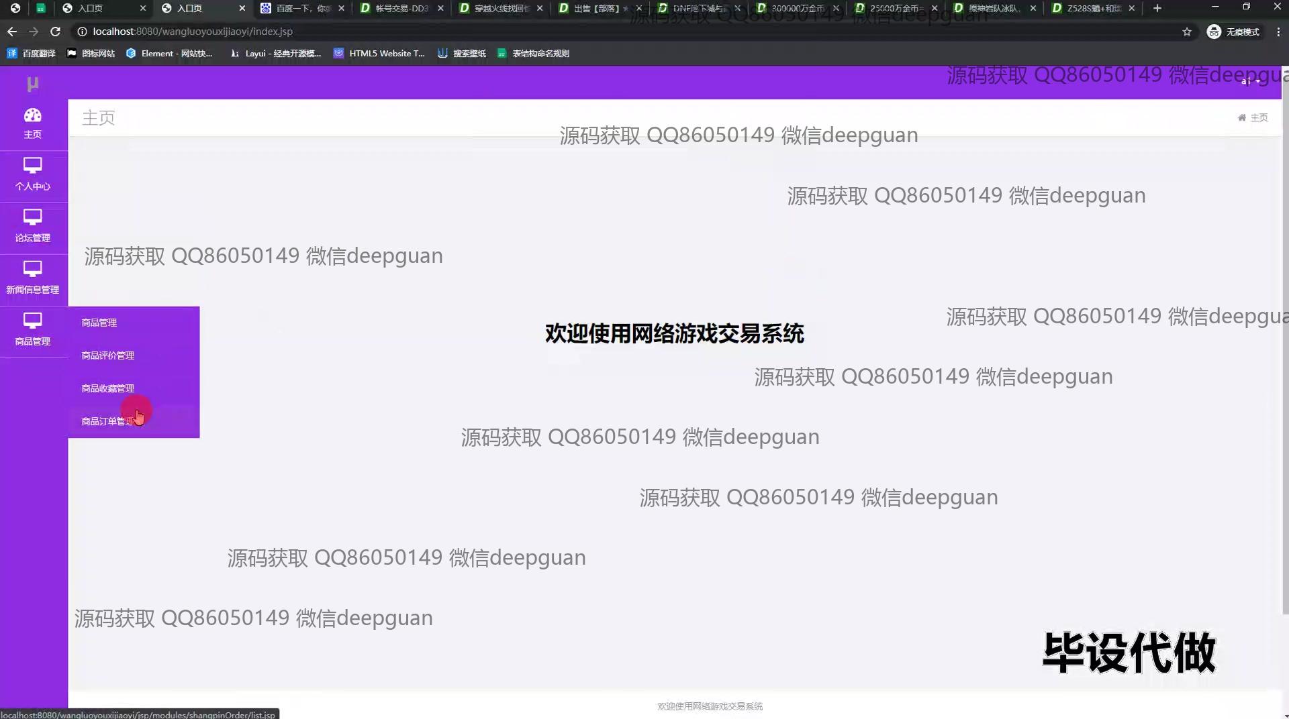Click the page's vertical scrollbar
Screen dimensions: 1289x719
1285,335
